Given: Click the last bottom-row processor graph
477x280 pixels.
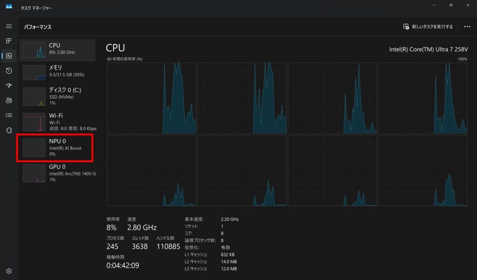Looking at the screenshot, I should (x=423, y=170).
